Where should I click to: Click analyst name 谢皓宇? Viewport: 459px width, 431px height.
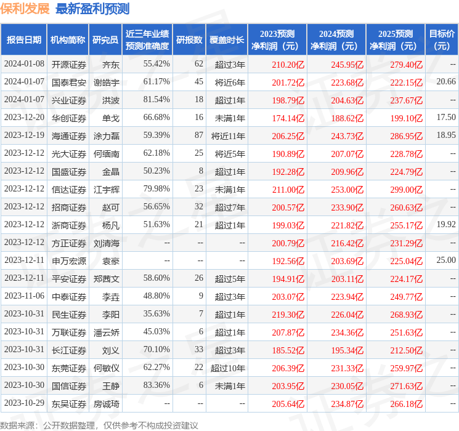pyautogui.click(x=106, y=83)
